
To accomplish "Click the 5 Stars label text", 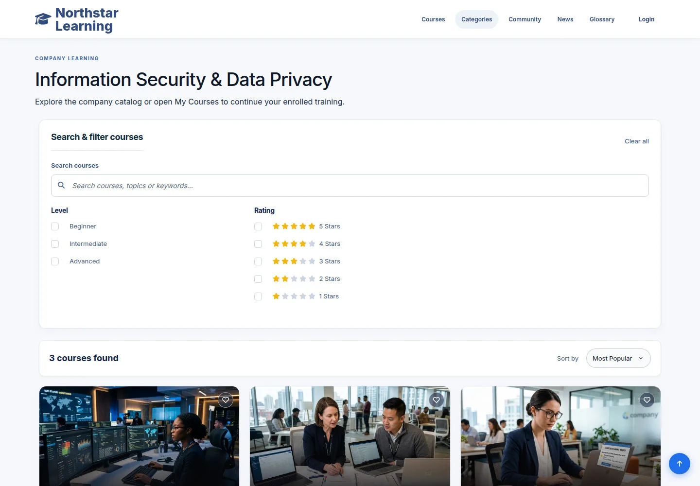I will pos(330,226).
